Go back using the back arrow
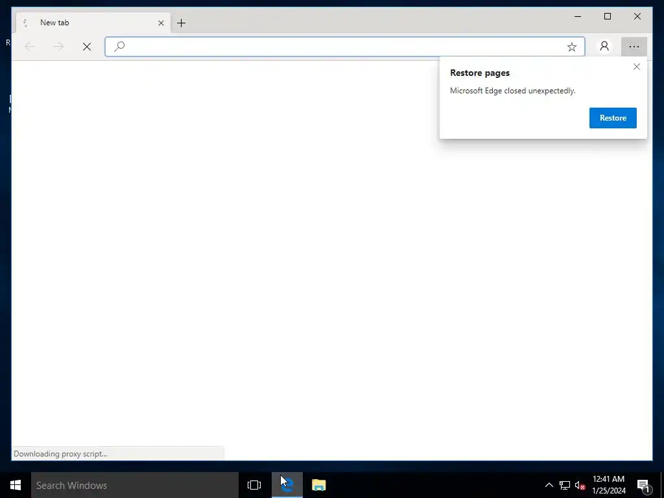The width and height of the screenshot is (664, 498). pos(30,47)
